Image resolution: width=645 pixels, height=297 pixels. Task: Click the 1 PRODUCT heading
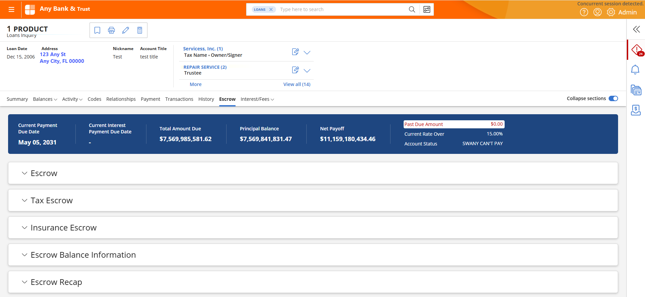pos(27,29)
